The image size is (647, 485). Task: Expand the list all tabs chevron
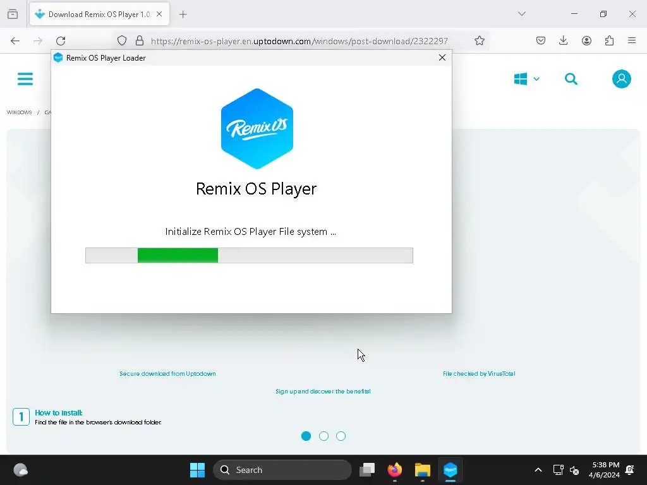pyautogui.click(x=521, y=14)
